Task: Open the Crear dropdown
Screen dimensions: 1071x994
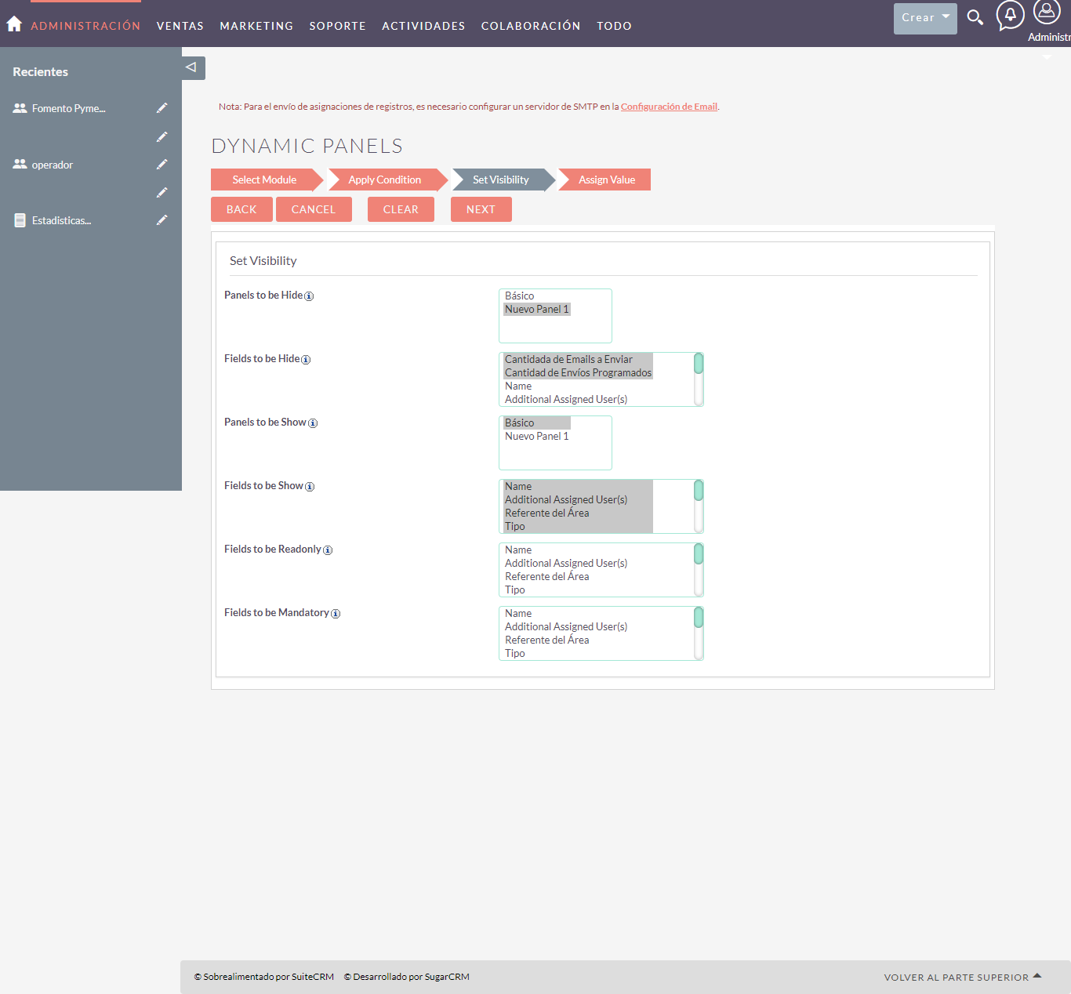Action: tap(925, 18)
